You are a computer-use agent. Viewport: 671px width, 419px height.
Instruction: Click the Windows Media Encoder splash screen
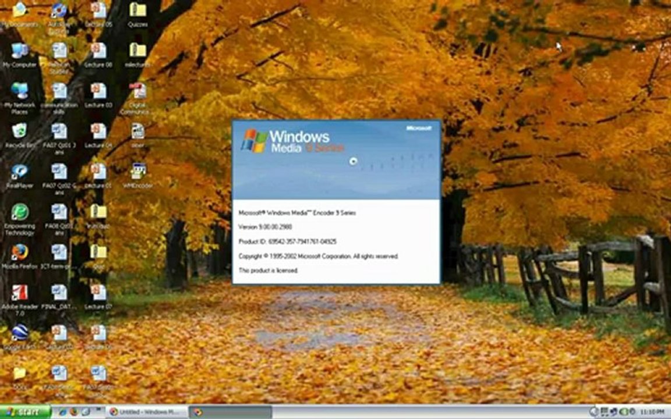coord(336,202)
